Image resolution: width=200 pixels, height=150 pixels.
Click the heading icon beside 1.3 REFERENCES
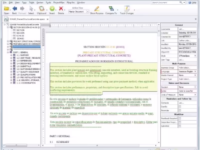tap(14, 61)
